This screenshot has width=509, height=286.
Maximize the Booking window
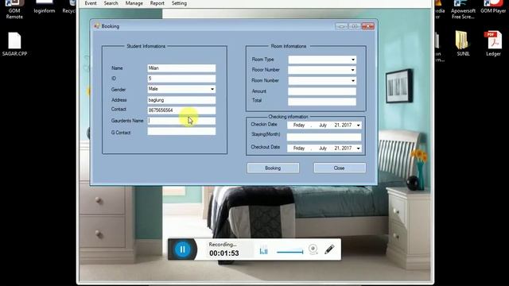355,26
